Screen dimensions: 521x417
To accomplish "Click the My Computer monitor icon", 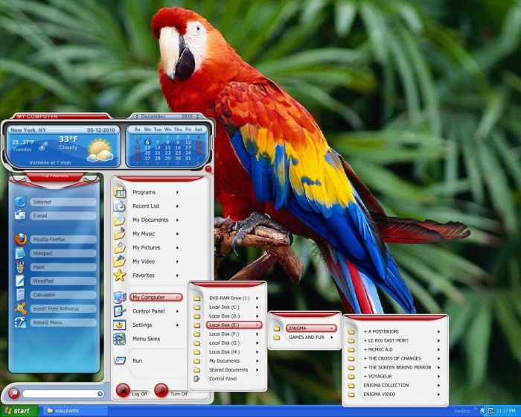I will click(x=119, y=297).
